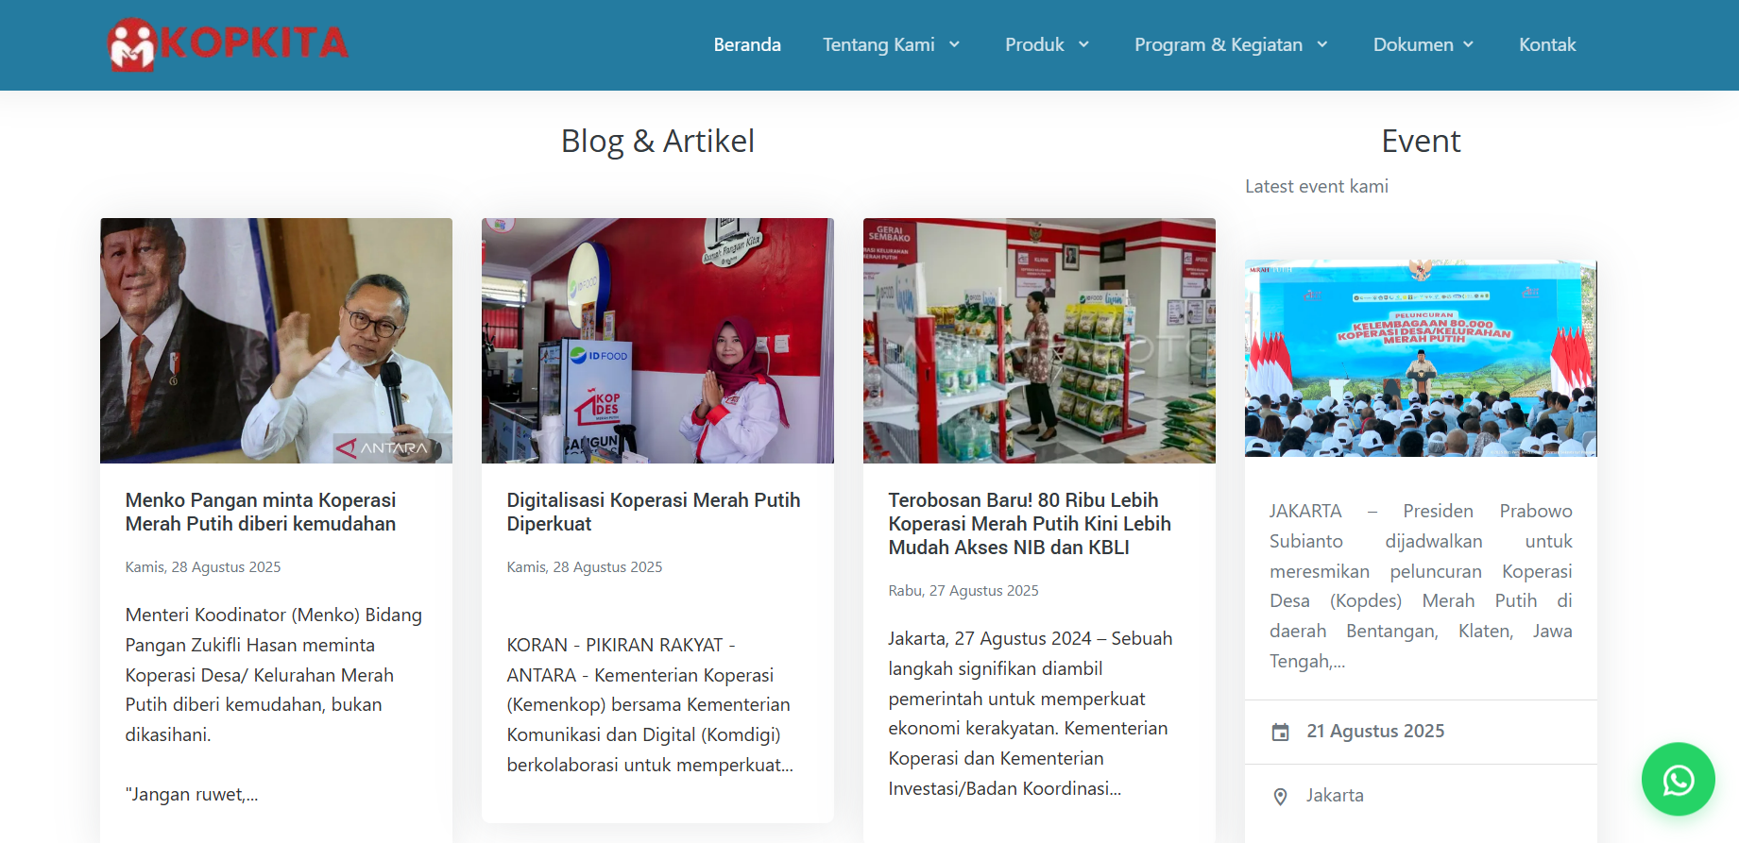Expand the Produk dropdown chevron
The height and width of the screenshot is (843, 1739).
[1083, 44]
